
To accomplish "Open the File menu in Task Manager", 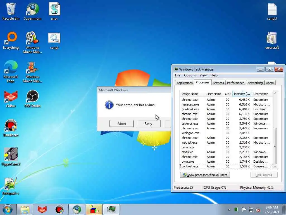I will 178,75.
